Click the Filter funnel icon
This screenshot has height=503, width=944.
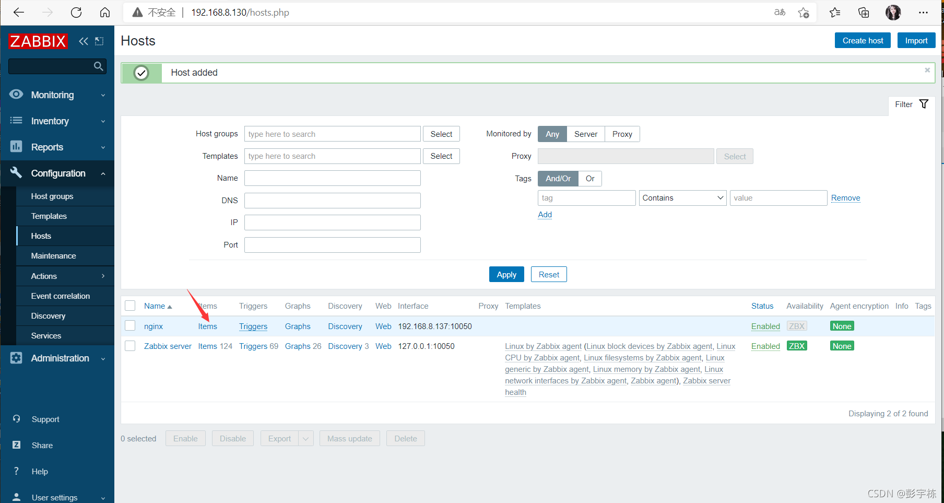point(924,104)
